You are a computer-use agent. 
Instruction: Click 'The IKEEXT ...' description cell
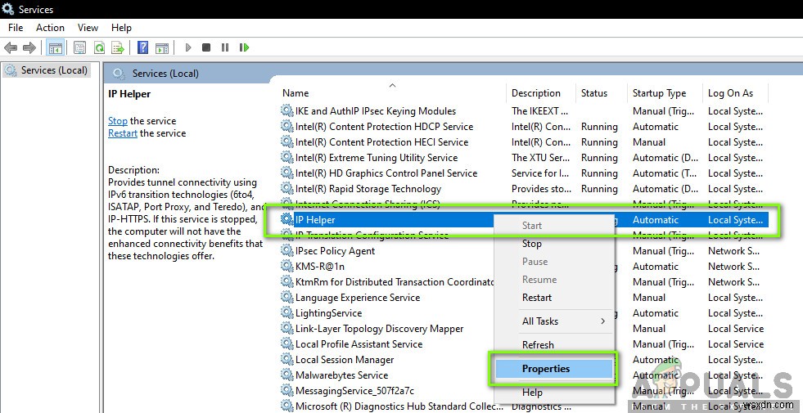(539, 110)
